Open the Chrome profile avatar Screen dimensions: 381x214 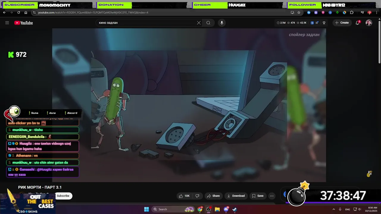click(369, 12)
